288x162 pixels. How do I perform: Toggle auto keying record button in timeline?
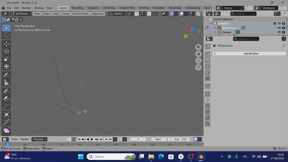tap(69, 139)
